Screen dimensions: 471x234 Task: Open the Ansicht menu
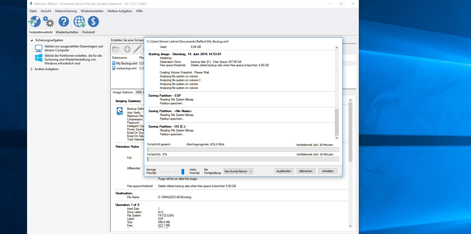point(46,11)
